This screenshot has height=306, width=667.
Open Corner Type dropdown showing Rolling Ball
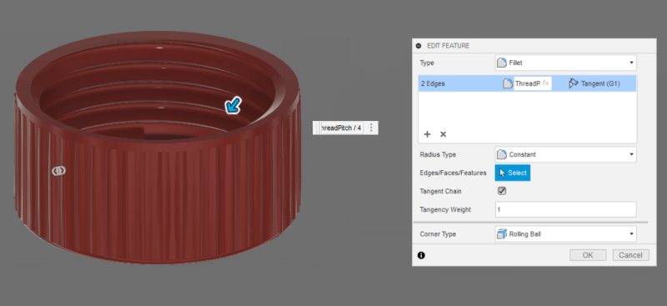(x=565, y=234)
